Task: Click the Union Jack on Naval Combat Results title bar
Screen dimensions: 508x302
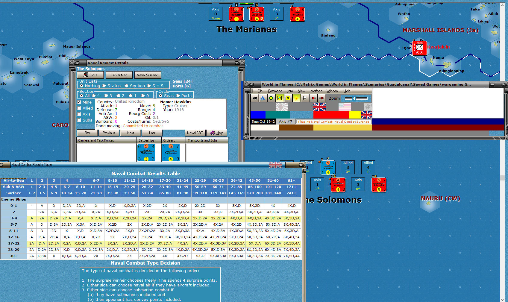Action: 275,165
